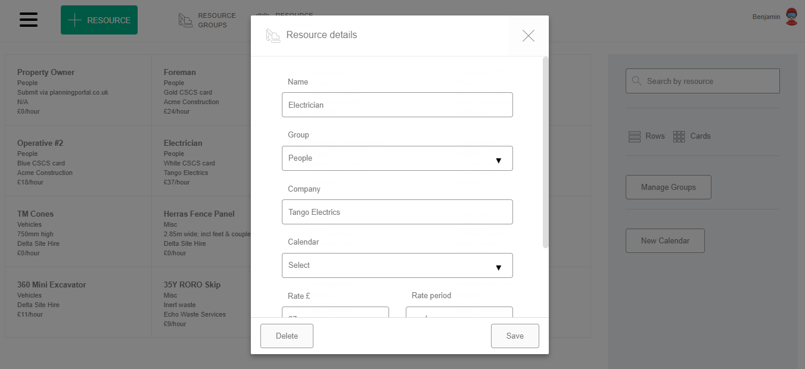
Task: Switch to Cards view
Action: 692,136
